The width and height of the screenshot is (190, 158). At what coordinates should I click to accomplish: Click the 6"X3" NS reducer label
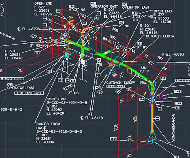(77, 10)
